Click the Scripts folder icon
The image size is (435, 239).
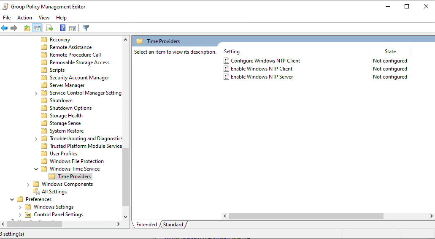click(44, 70)
